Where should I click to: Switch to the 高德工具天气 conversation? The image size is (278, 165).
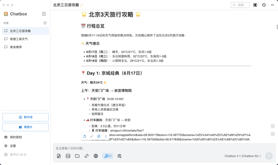[25, 39]
